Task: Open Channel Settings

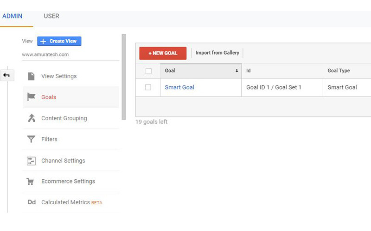Action: pos(71,160)
